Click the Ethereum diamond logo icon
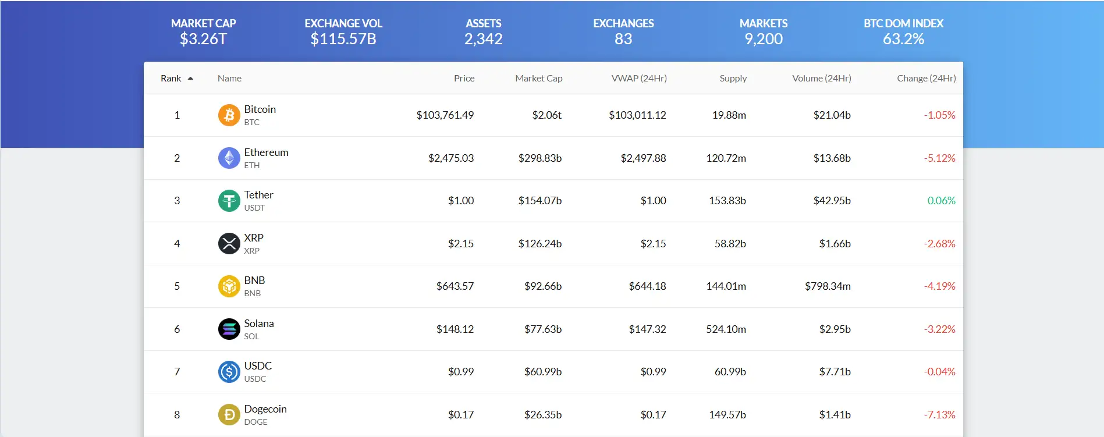Image resolution: width=1104 pixels, height=437 pixels. pyautogui.click(x=229, y=158)
